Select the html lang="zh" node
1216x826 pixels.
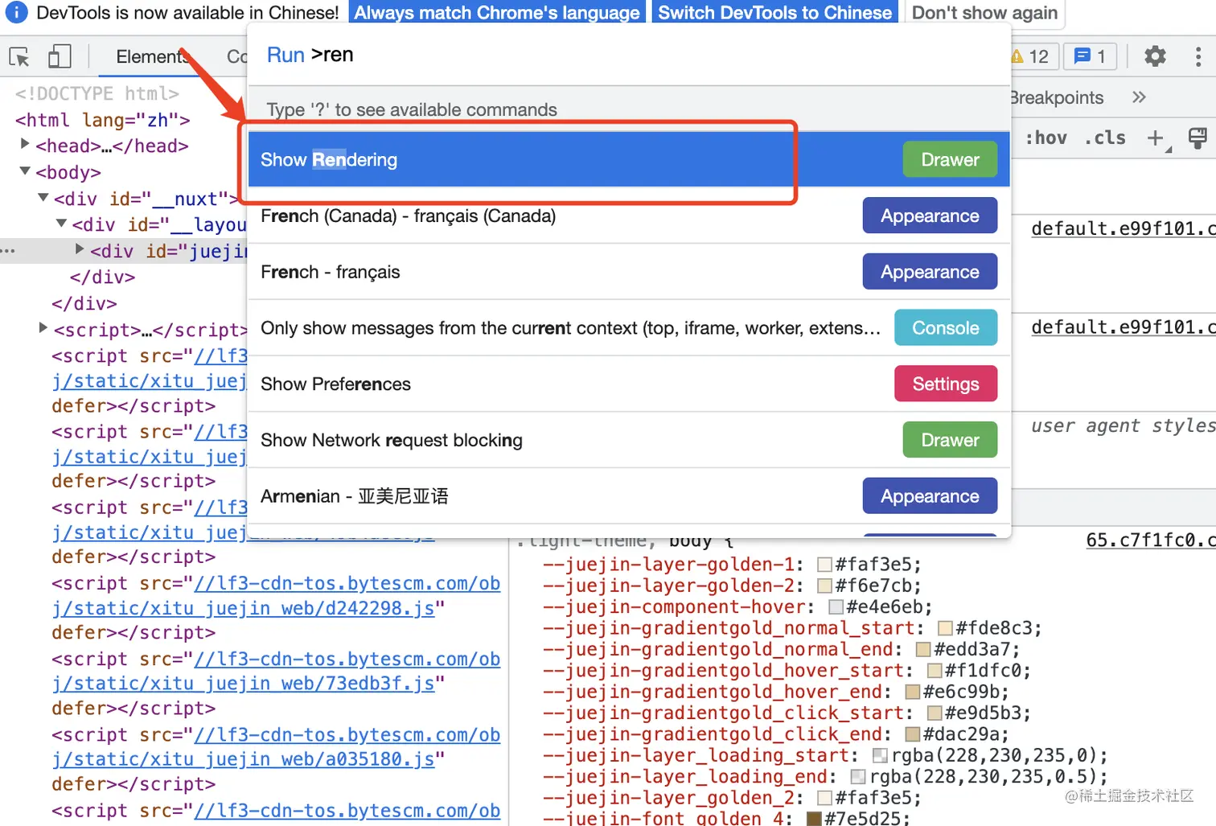(103, 120)
